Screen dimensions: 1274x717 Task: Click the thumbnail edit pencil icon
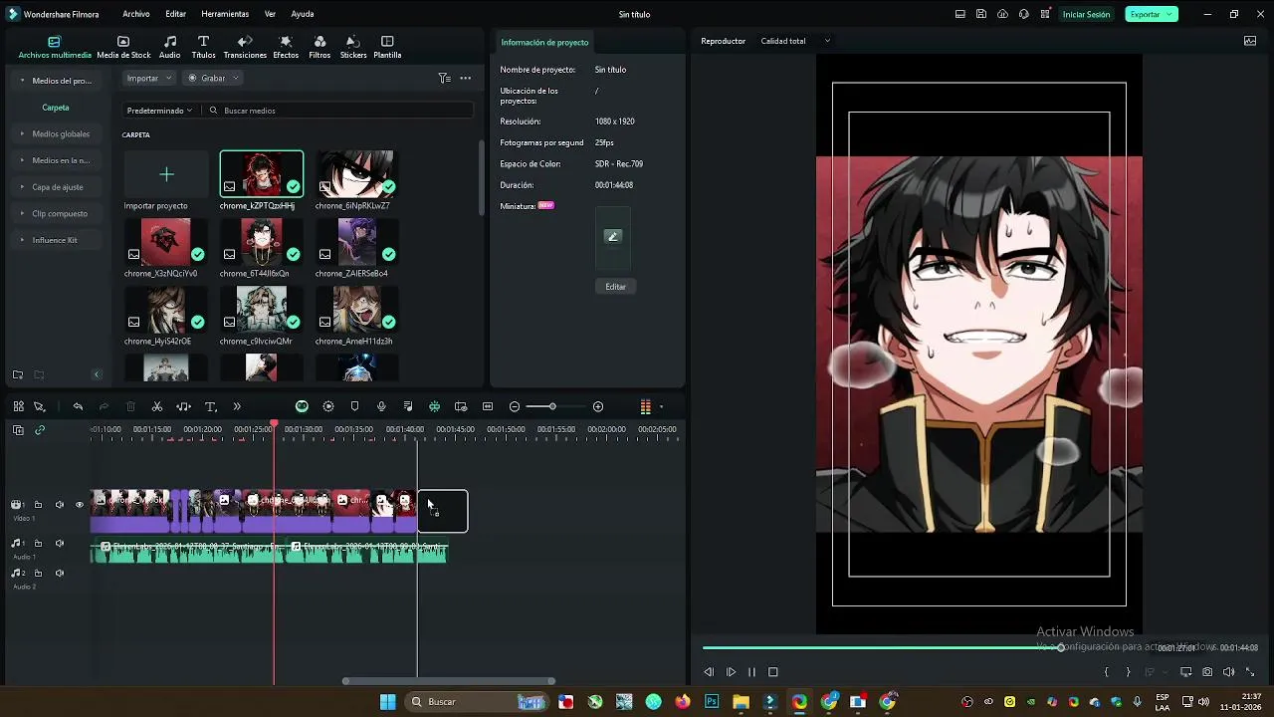pos(613,236)
